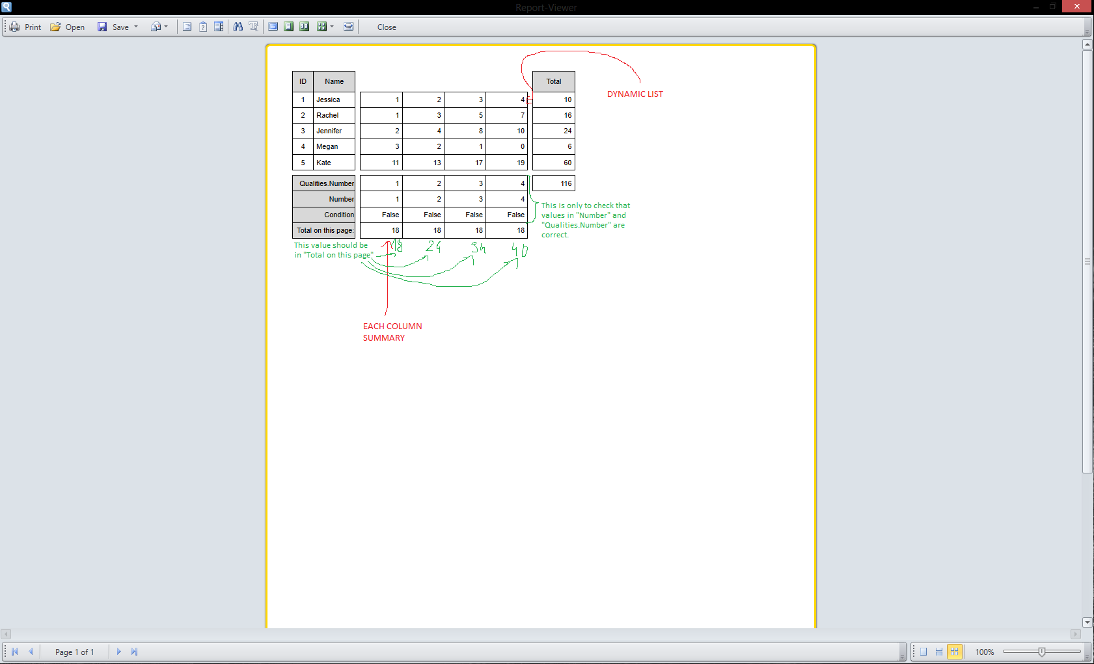Viewport: 1094px width, 664px height.
Task: Select the continuous page view icon
Action: point(273,27)
